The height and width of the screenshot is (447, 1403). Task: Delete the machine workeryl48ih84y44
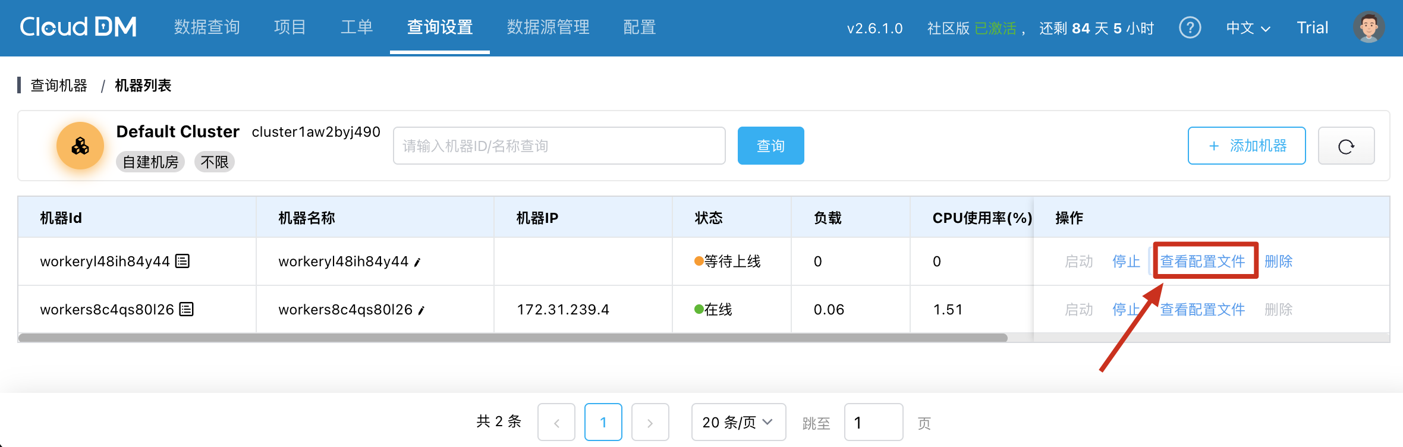pos(1278,261)
